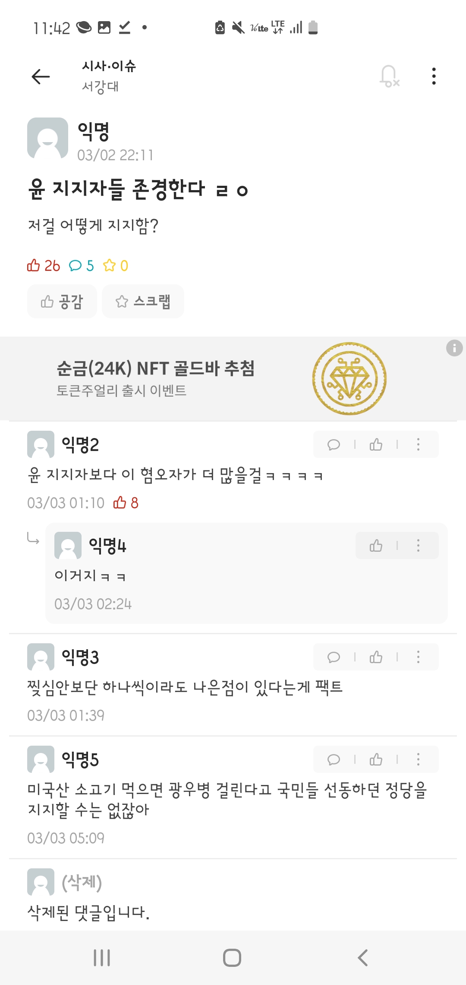Open the post's three-dot overflow menu
This screenshot has width=466, height=985.
[434, 76]
